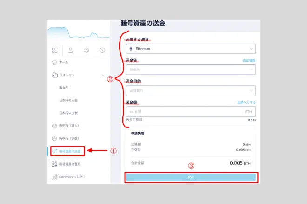Open 総資産 in the wallet submenu

click(64, 88)
